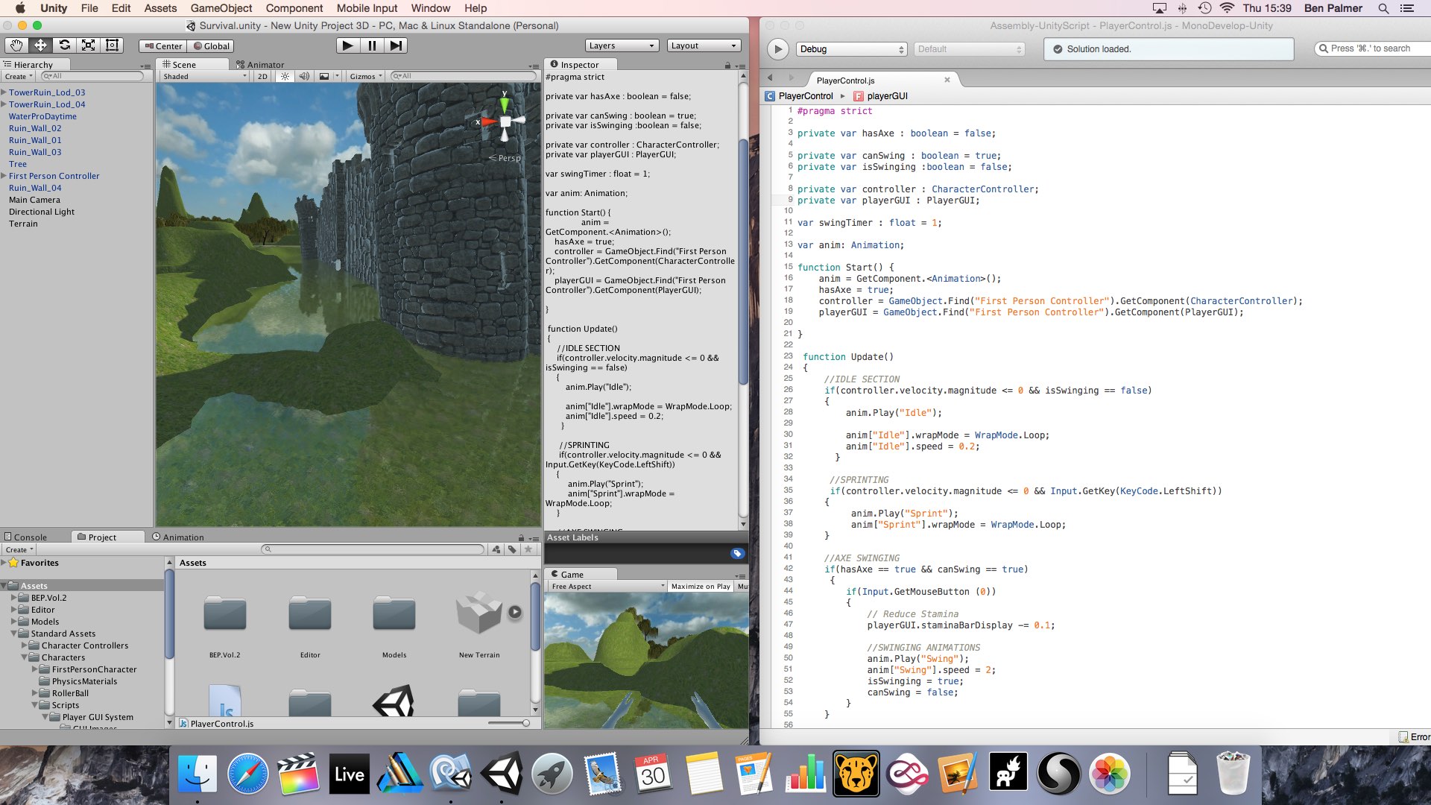Select the Hand tool in Unity toolbar
Screen dimensions: 1431x805
[16, 45]
